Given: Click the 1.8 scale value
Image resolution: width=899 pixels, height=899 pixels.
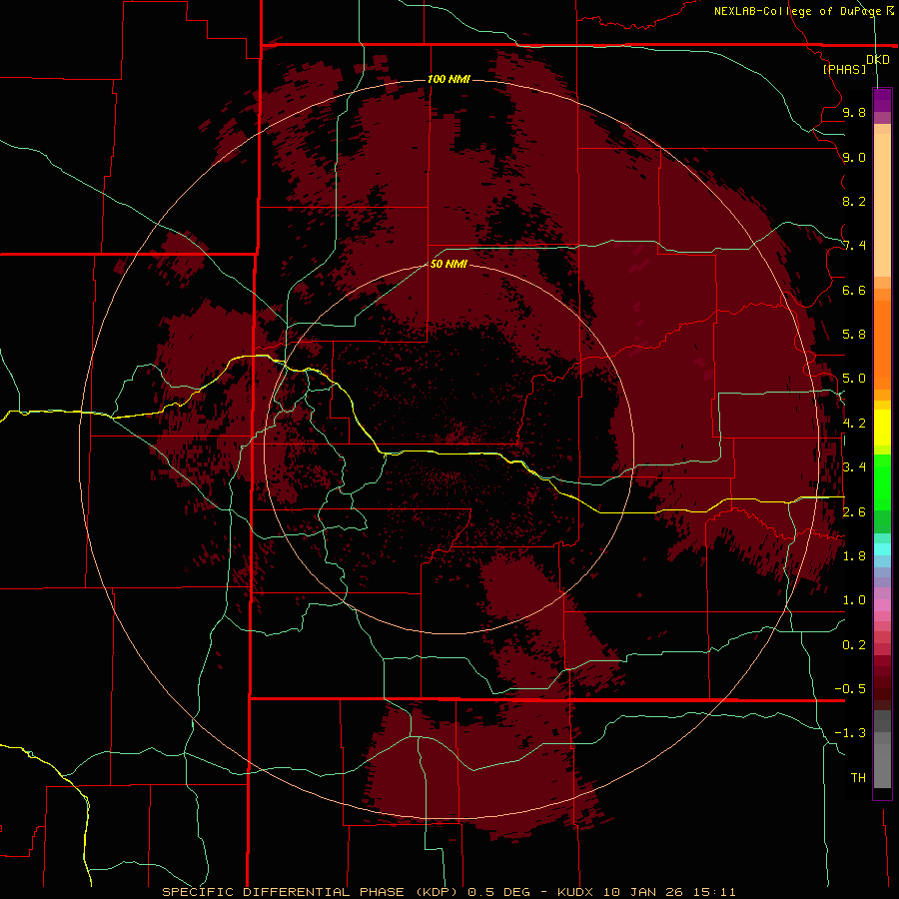Looking at the screenshot, I should (854, 555).
